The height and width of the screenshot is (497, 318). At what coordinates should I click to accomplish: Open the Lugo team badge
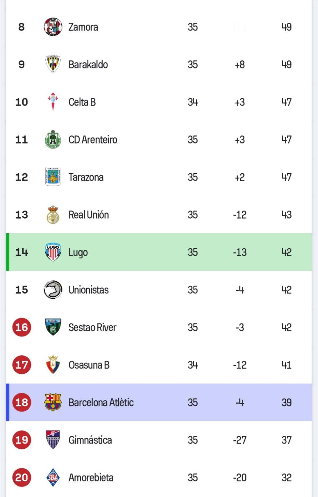click(53, 252)
